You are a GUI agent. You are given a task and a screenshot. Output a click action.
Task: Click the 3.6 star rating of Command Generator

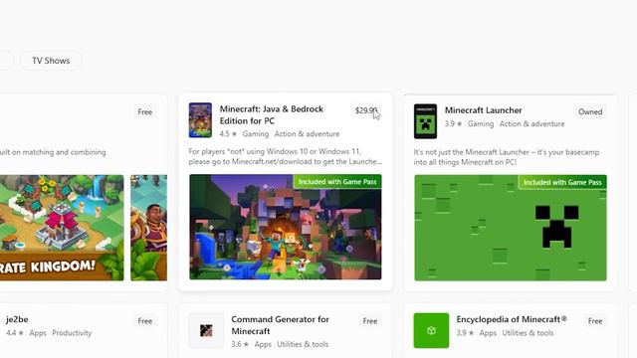pyautogui.click(x=240, y=344)
